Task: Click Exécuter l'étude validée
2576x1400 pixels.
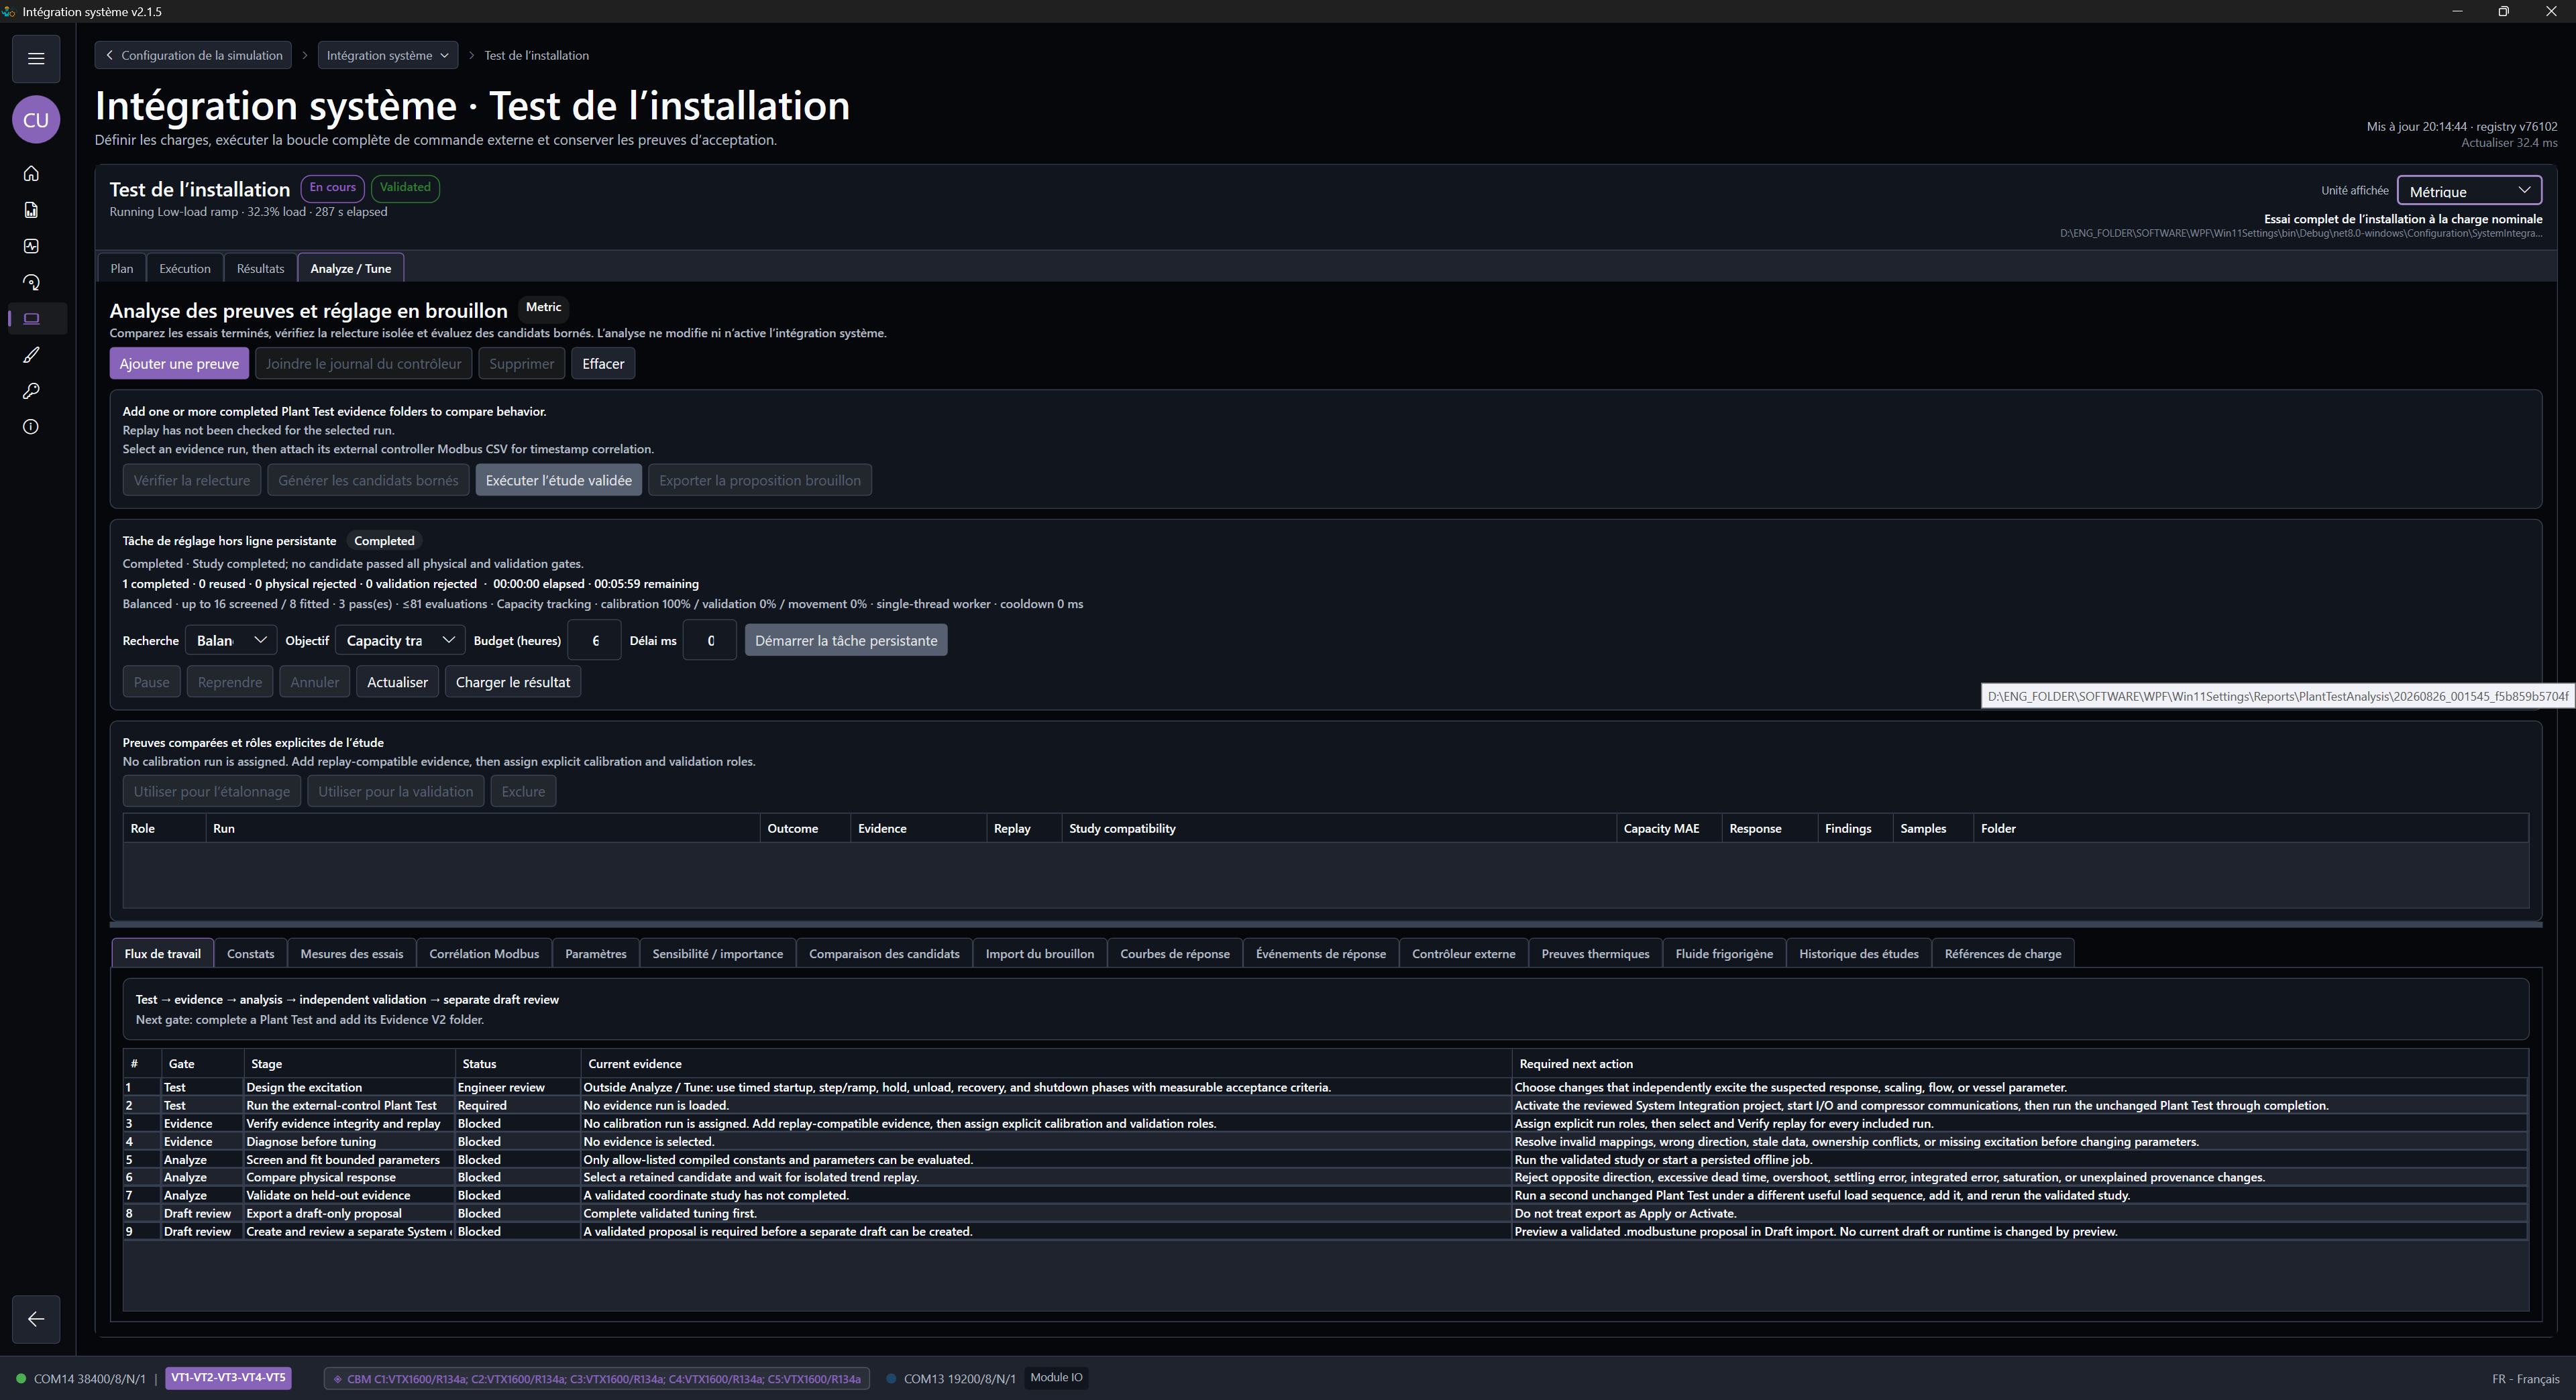Action: pyautogui.click(x=559, y=481)
